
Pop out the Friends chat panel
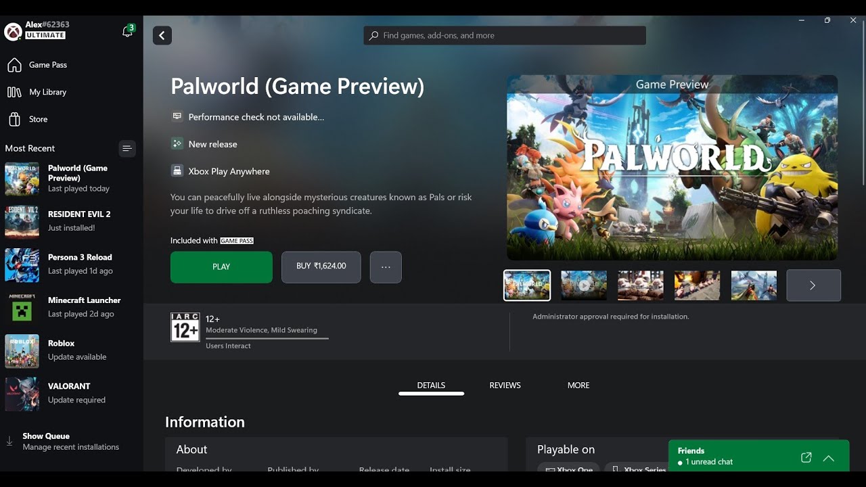[x=806, y=458]
